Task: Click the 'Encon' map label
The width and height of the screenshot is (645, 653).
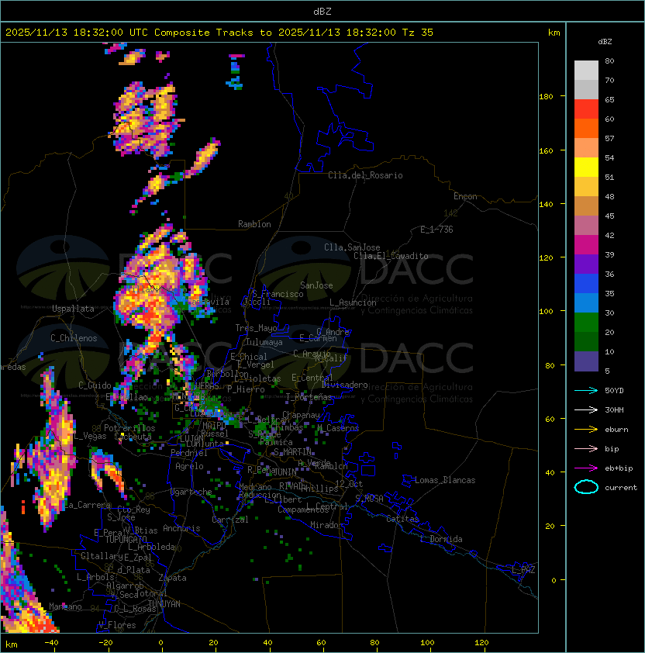Action: point(465,196)
